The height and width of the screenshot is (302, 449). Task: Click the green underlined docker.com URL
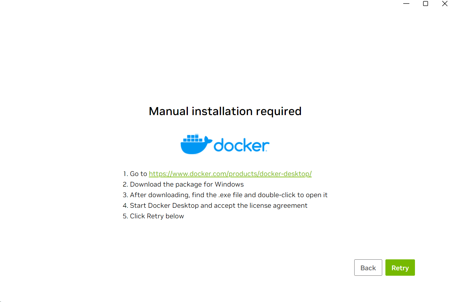pos(230,173)
